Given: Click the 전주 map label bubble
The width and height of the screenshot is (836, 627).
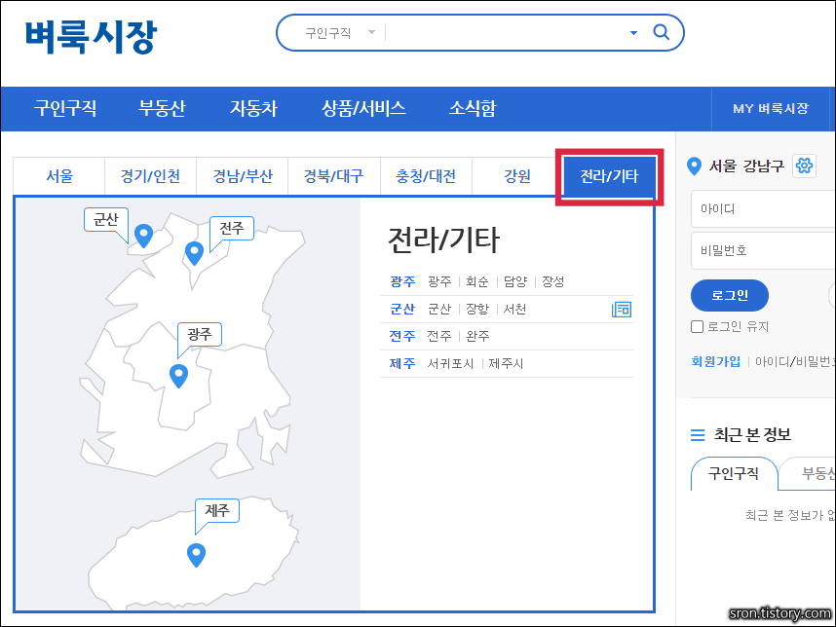Looking at the screenshot, I should [x=231, y=229].
